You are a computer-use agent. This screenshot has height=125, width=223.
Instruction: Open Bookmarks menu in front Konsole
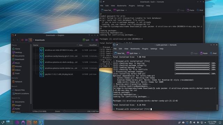tap(135, 49)
